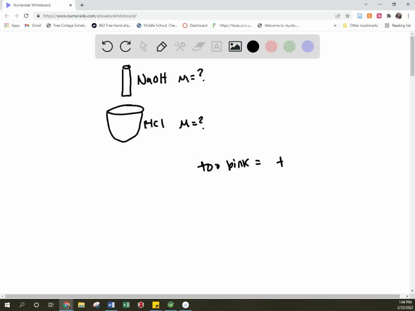
Task: Select the Pen drawing tool
Action: point(161,46)
